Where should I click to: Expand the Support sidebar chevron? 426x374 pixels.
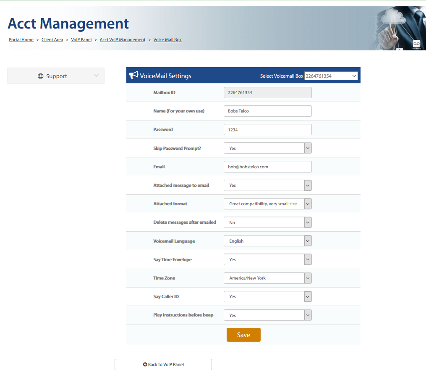point(97,76)
